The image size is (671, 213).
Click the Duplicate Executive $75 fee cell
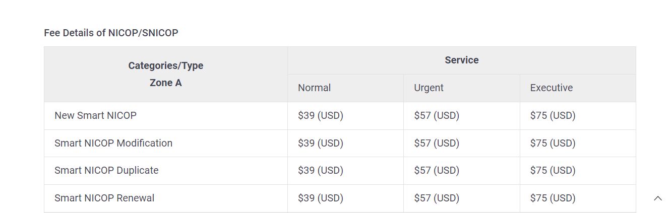coord(553,170)
